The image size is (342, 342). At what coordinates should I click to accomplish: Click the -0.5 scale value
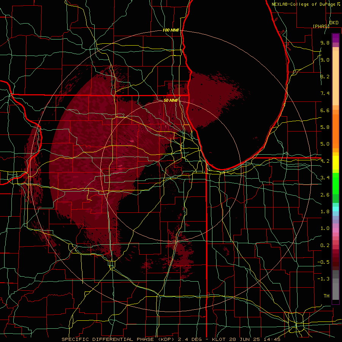tap(323, 262)
